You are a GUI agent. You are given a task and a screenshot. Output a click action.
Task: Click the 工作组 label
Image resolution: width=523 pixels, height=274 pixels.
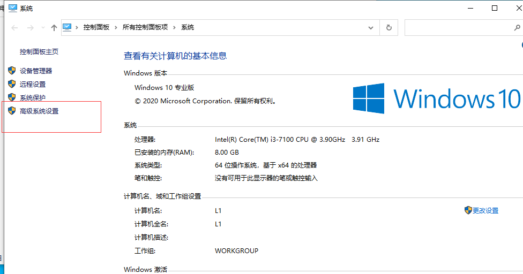(x=145, y=250)
